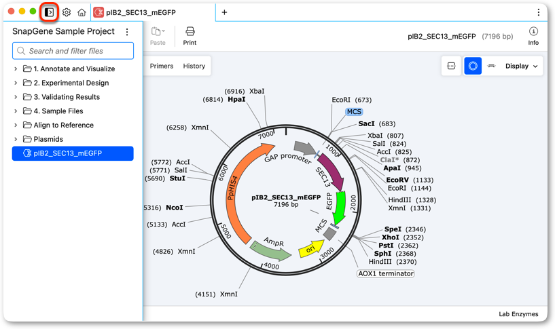555x329 pixels.
Task: Select 4. Sample Files folder row
Action: [x=73, y=111]
